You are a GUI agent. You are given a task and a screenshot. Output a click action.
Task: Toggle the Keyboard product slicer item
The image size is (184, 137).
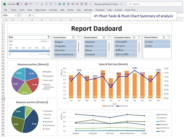96,42
